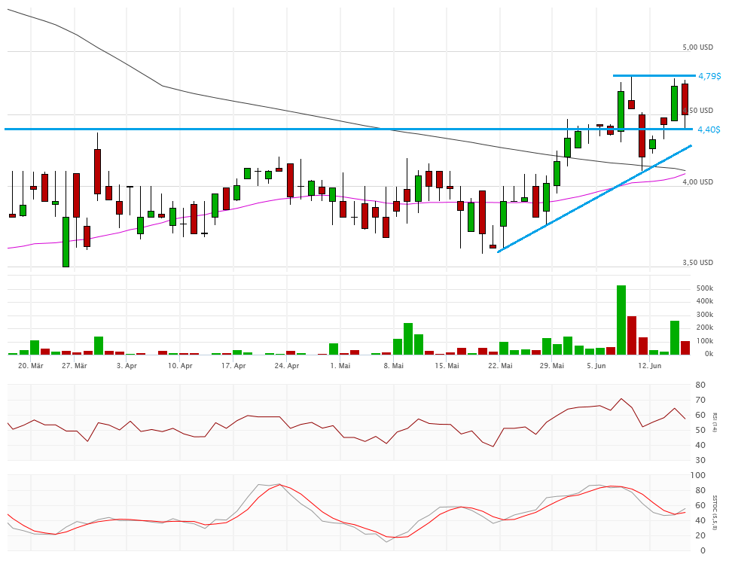Click the 3,50 USD price axis label

[697, 263]
